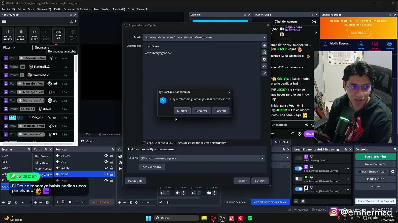Expand the Filter dropdown in Activity feed
The image size is (398, 223).
click(x=9, y=48)
